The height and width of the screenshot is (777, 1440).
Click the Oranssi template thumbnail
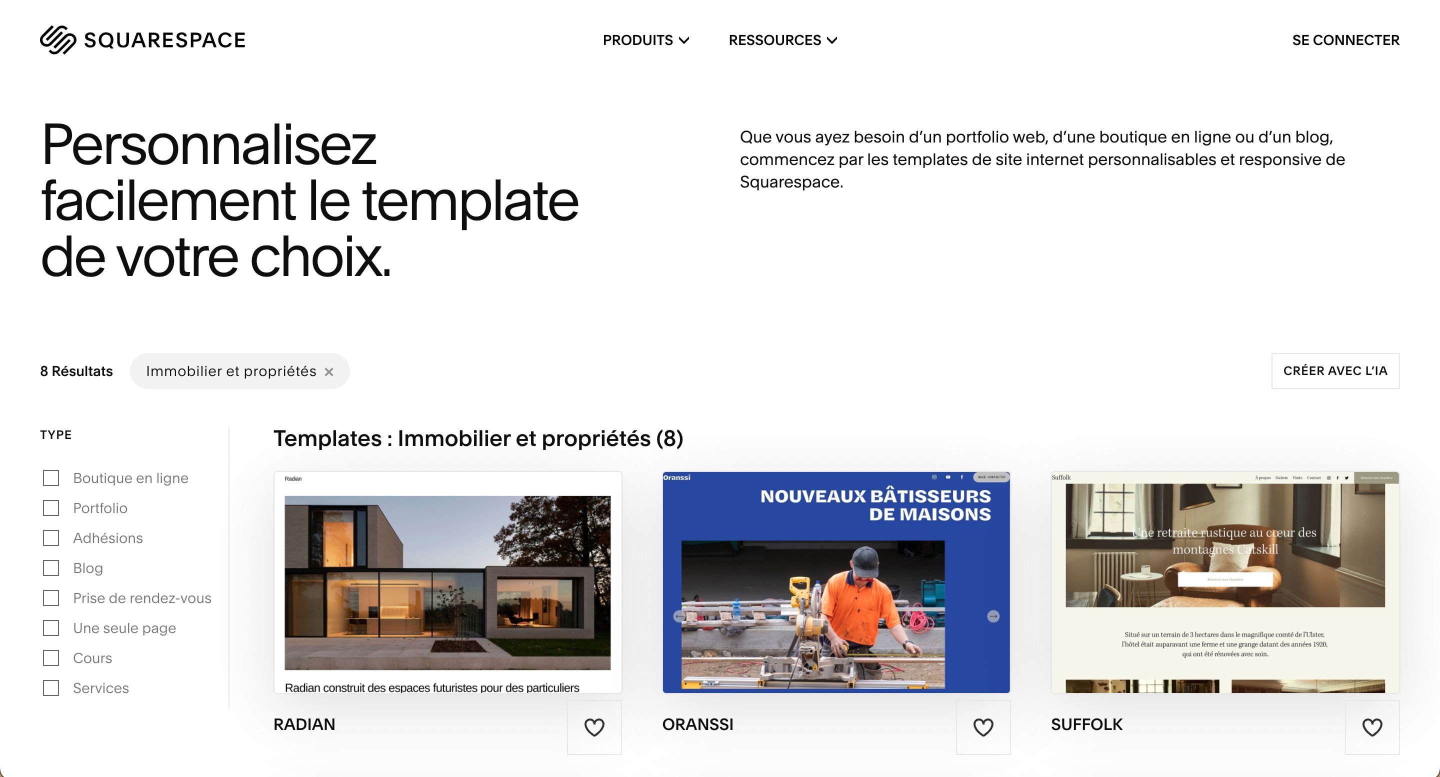coord(837,582)
